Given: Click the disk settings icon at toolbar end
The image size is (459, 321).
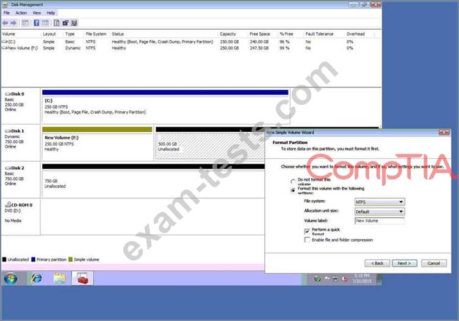Looking at the screenshot, I should point(74,23).
